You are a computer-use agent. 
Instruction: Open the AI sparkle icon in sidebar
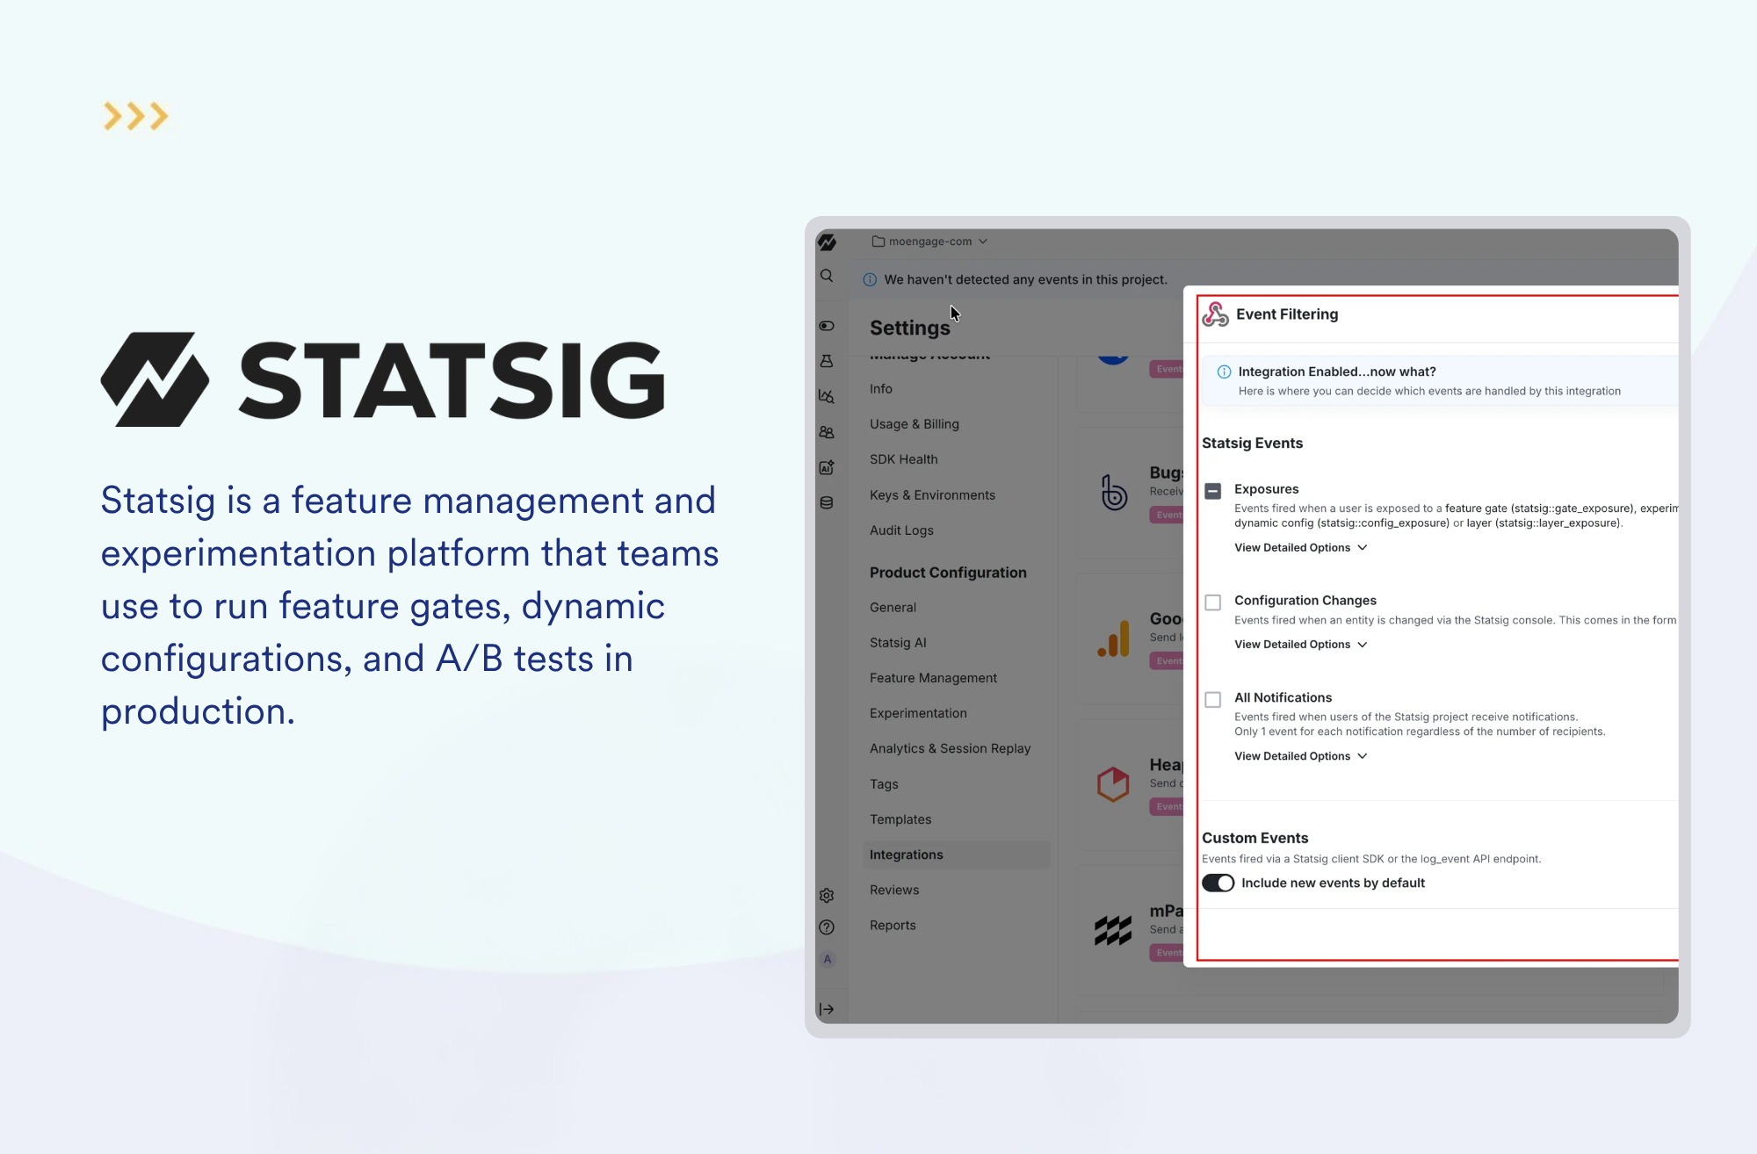(827, 467)
